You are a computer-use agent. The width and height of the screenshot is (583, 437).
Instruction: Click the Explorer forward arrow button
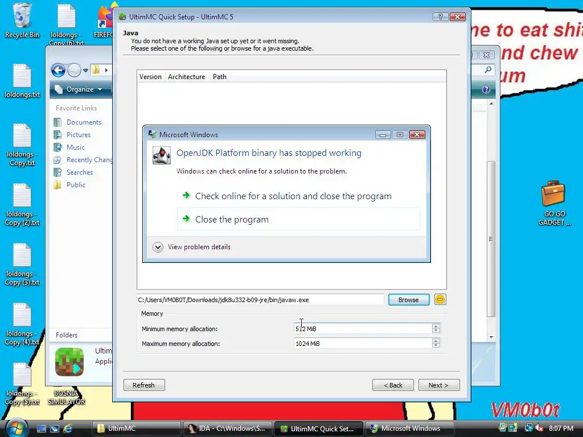coord(74,70)
